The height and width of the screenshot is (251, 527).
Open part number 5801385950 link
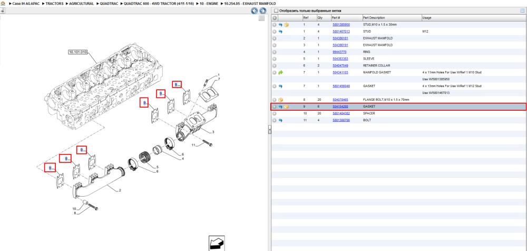pos(341,25)
